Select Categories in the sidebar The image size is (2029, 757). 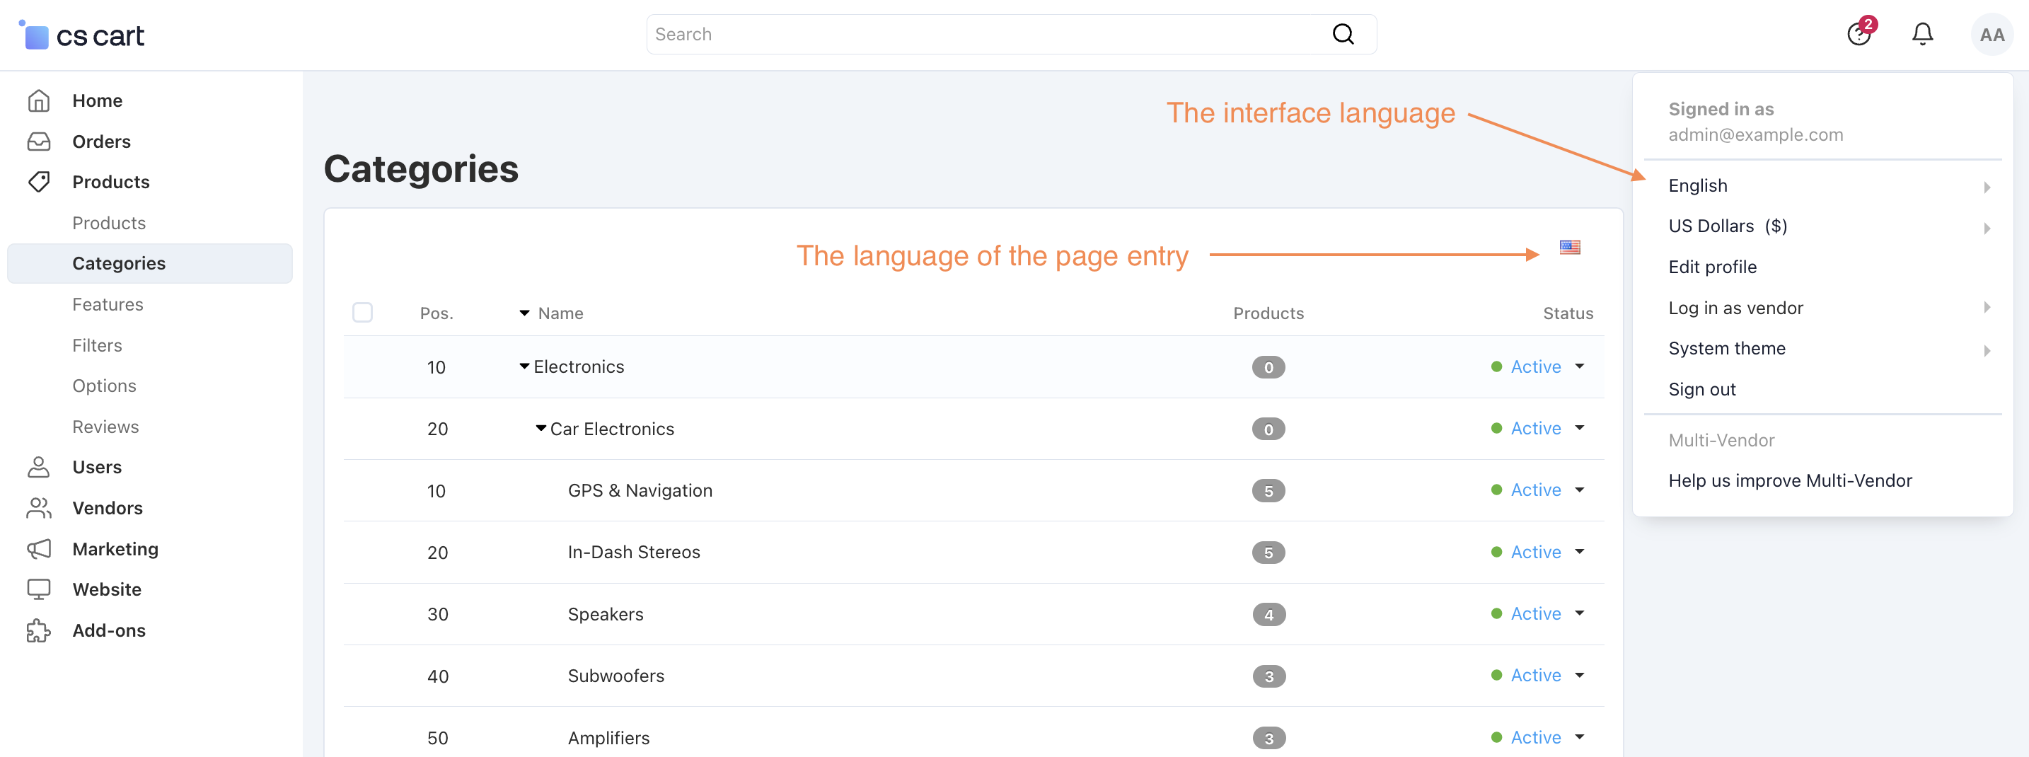[x=150, y=263]
